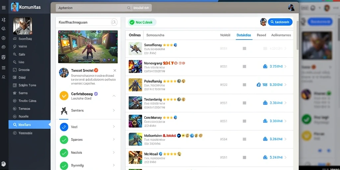Click the CorcMarery game thumbnail
This screenshot has height=170, width=340.
coord(135,121)
